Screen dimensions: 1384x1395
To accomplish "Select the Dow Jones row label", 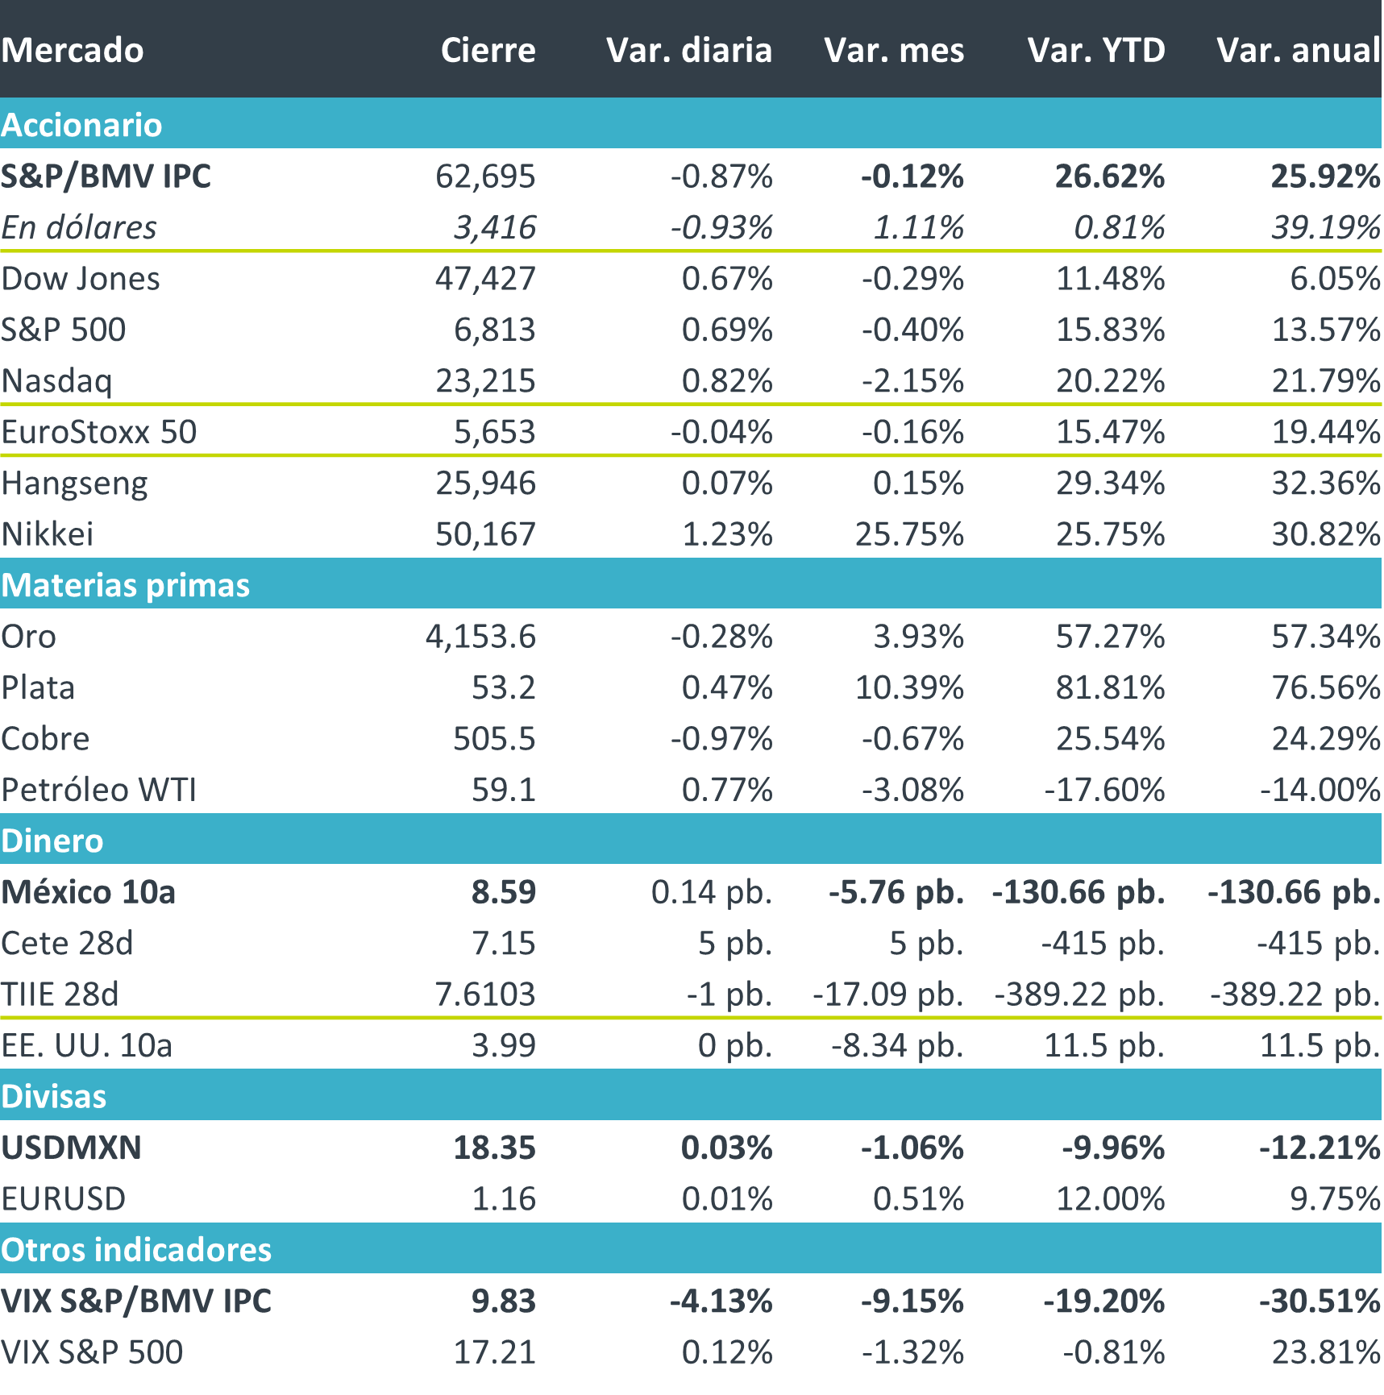I will (81, 278).
